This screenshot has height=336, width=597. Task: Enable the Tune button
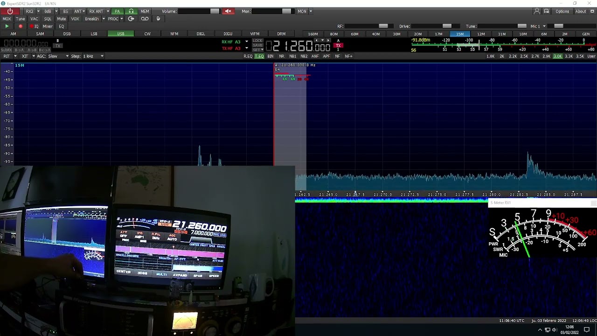tap(20, 19)
